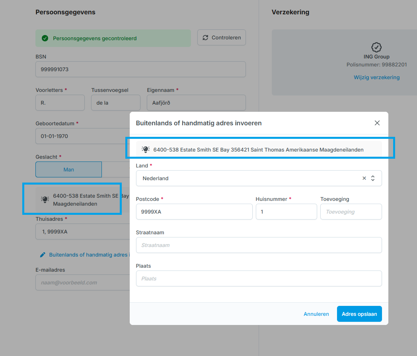Click the Straatnaam input field
The image size is (417, 356).
coord(259,245)
